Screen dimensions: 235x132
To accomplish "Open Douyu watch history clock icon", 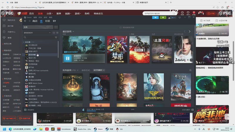I will click(x=182, y=13).
